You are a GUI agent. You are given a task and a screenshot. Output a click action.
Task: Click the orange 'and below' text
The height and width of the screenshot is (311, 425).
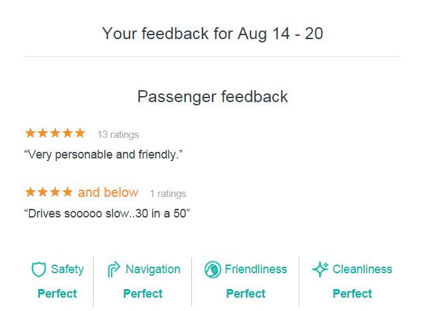(108, 192)
